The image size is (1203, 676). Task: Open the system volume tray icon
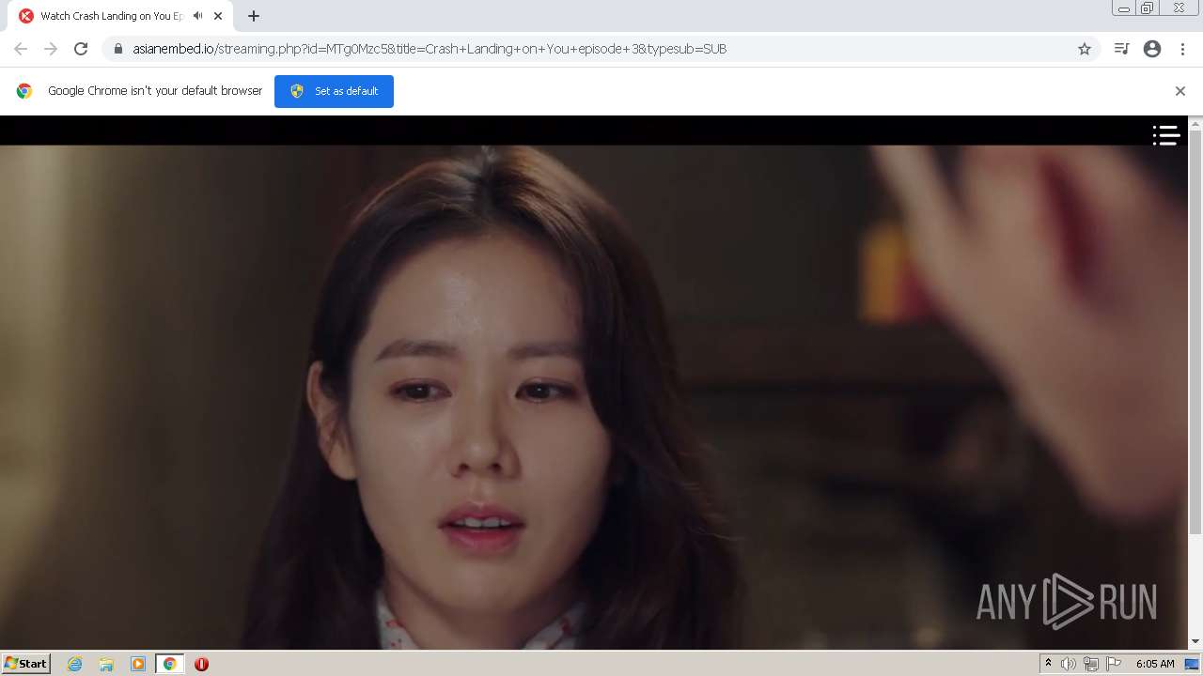point(1068,664)
